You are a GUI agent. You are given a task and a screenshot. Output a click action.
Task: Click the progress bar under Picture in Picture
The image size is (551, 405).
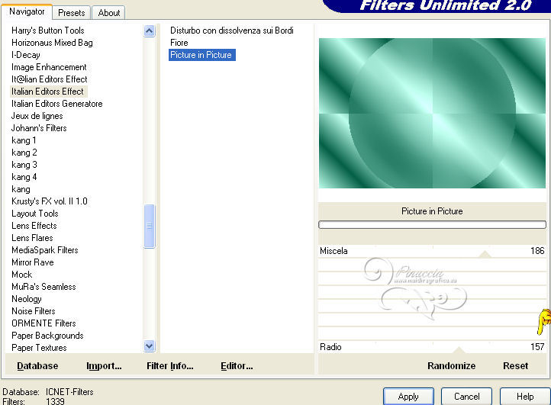(432, 224)
